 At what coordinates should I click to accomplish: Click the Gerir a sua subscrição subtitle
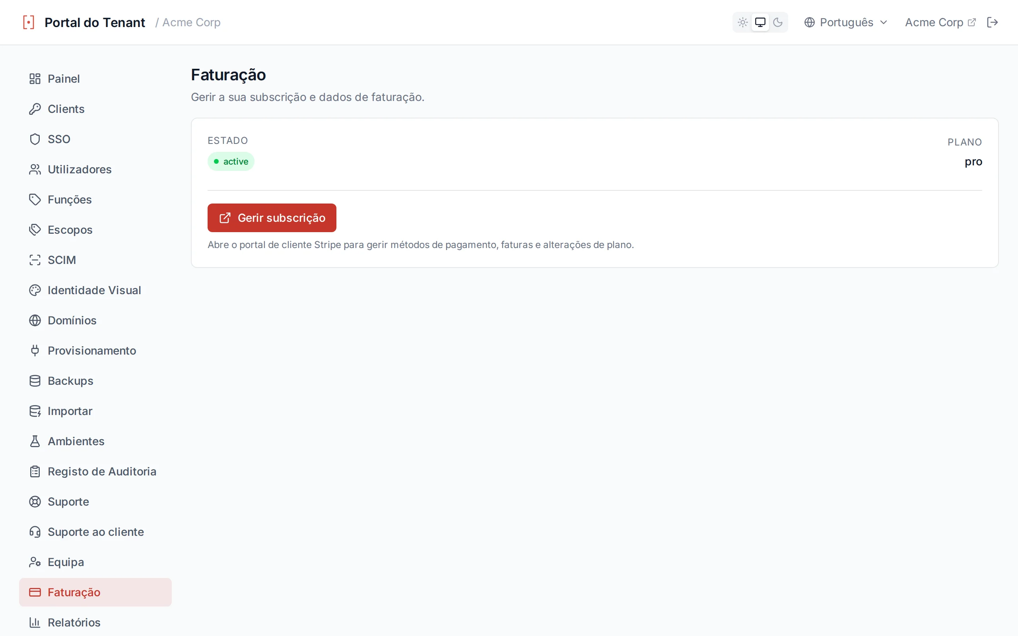(307, 97)
